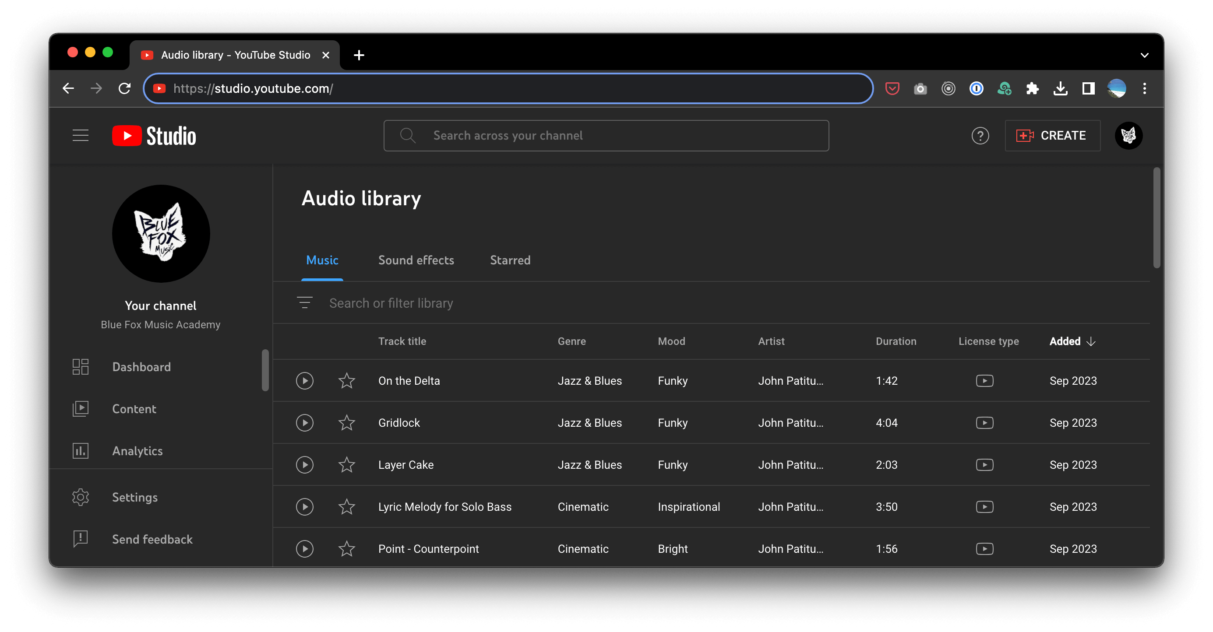Open the browser extensions puzzle icon
Image resolution: width=1213 pixels, height=632 pixels.
[x=1032, y=88]
